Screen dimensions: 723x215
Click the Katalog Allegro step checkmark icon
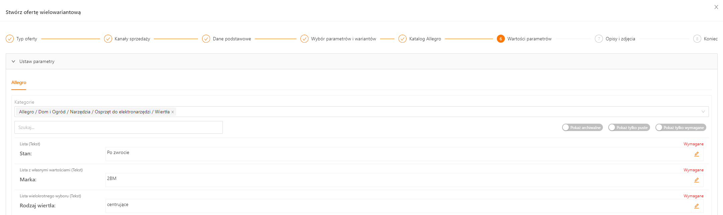click(402, 39)
